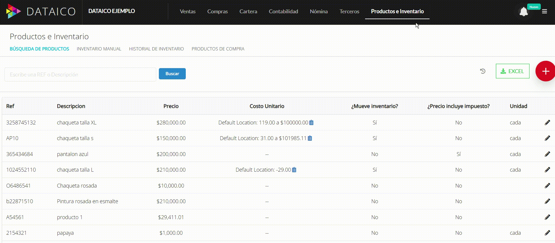The width and height of the screenshot is (555, 243).
Task: Open the Ventas menu
Action: tap(188, 12)
